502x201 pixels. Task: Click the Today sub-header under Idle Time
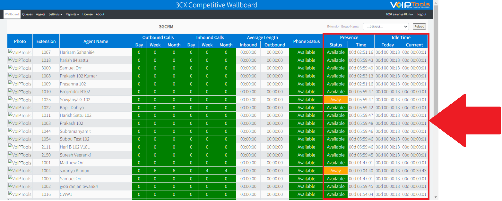(388, 45)
